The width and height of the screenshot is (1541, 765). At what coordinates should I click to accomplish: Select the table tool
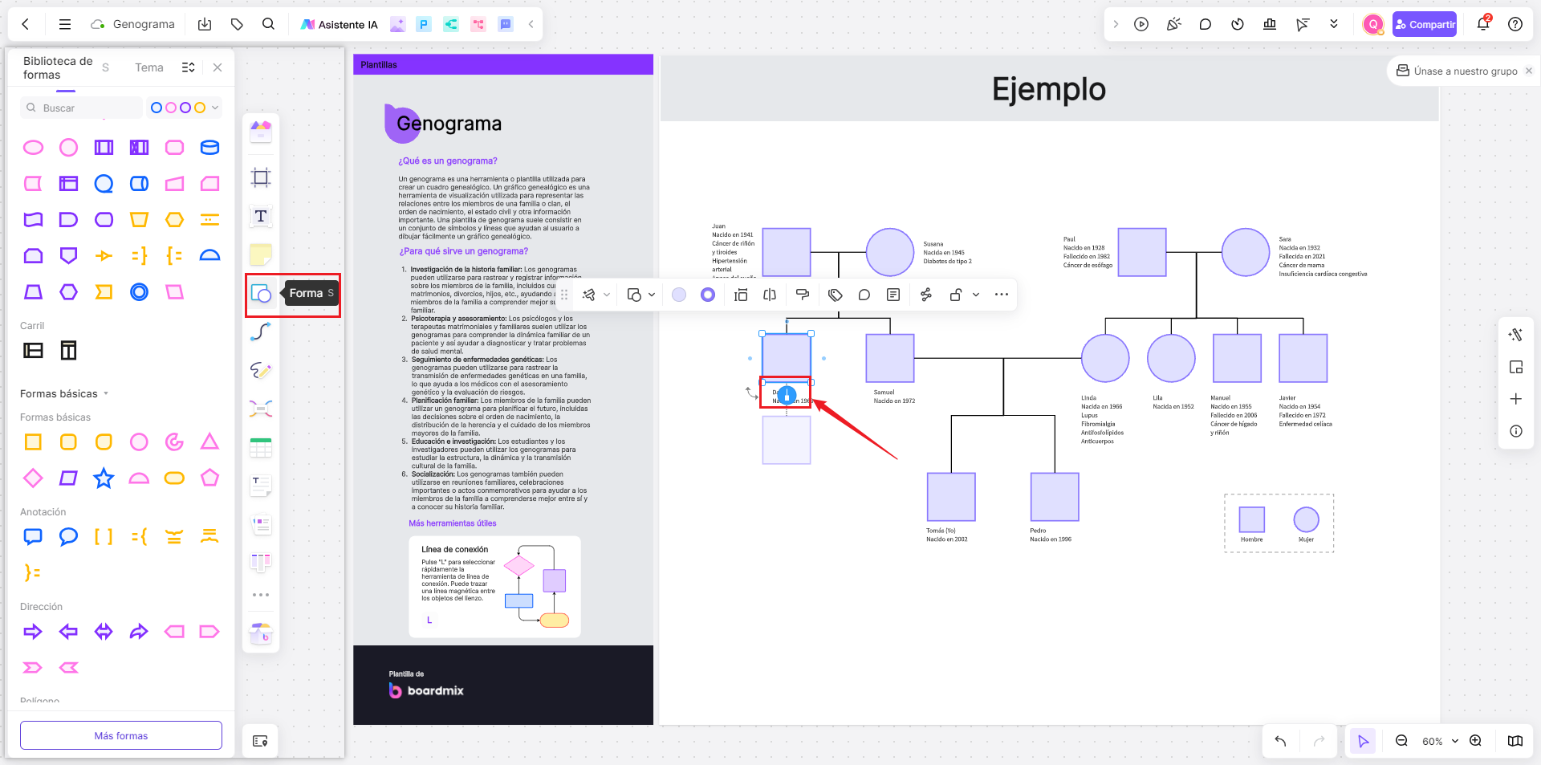pyautogui.click(x=261, y=447)
